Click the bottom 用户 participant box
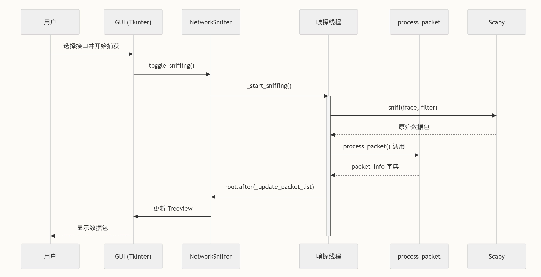This screenshot has width=541, height=277. point(50,256)
